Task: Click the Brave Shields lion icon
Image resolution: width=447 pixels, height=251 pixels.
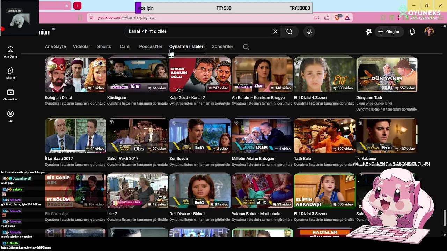Action: [x=337, y=17]
